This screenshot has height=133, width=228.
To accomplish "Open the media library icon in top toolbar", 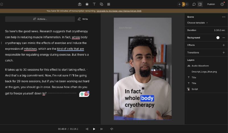I will [80, 4].
